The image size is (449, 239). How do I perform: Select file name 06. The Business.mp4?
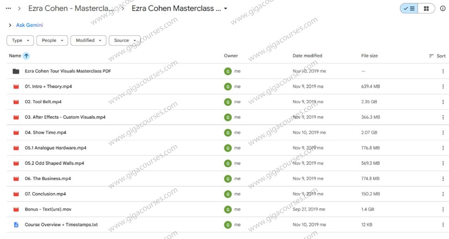point(48,178)
